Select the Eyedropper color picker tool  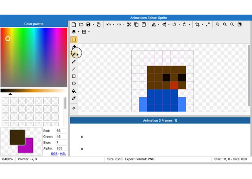(x=74, y=98)
